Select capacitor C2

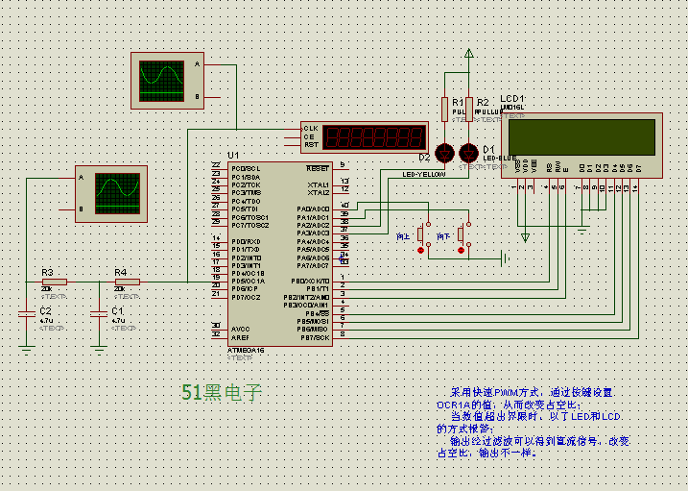tap(27, 313)
